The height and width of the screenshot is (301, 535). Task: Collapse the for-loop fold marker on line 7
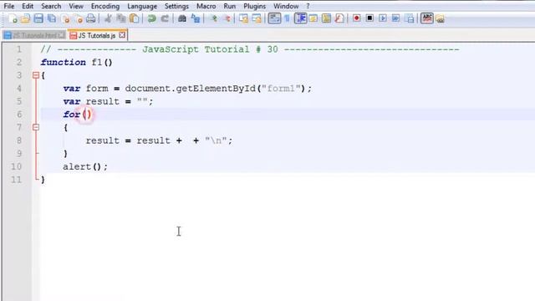[36, 127]
